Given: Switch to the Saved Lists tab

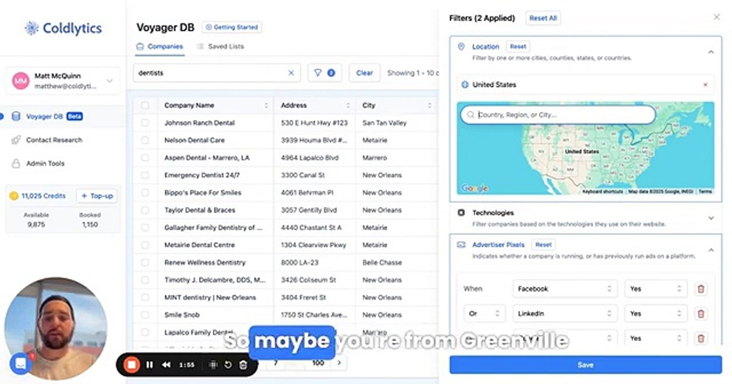Looking at the screenshot, I should [x=221, y=46].
